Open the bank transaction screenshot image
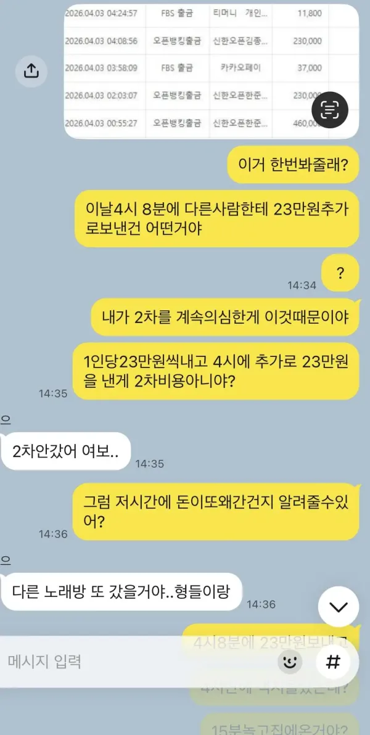Screen dimensions: 370x735 click(x=212, y=72)
